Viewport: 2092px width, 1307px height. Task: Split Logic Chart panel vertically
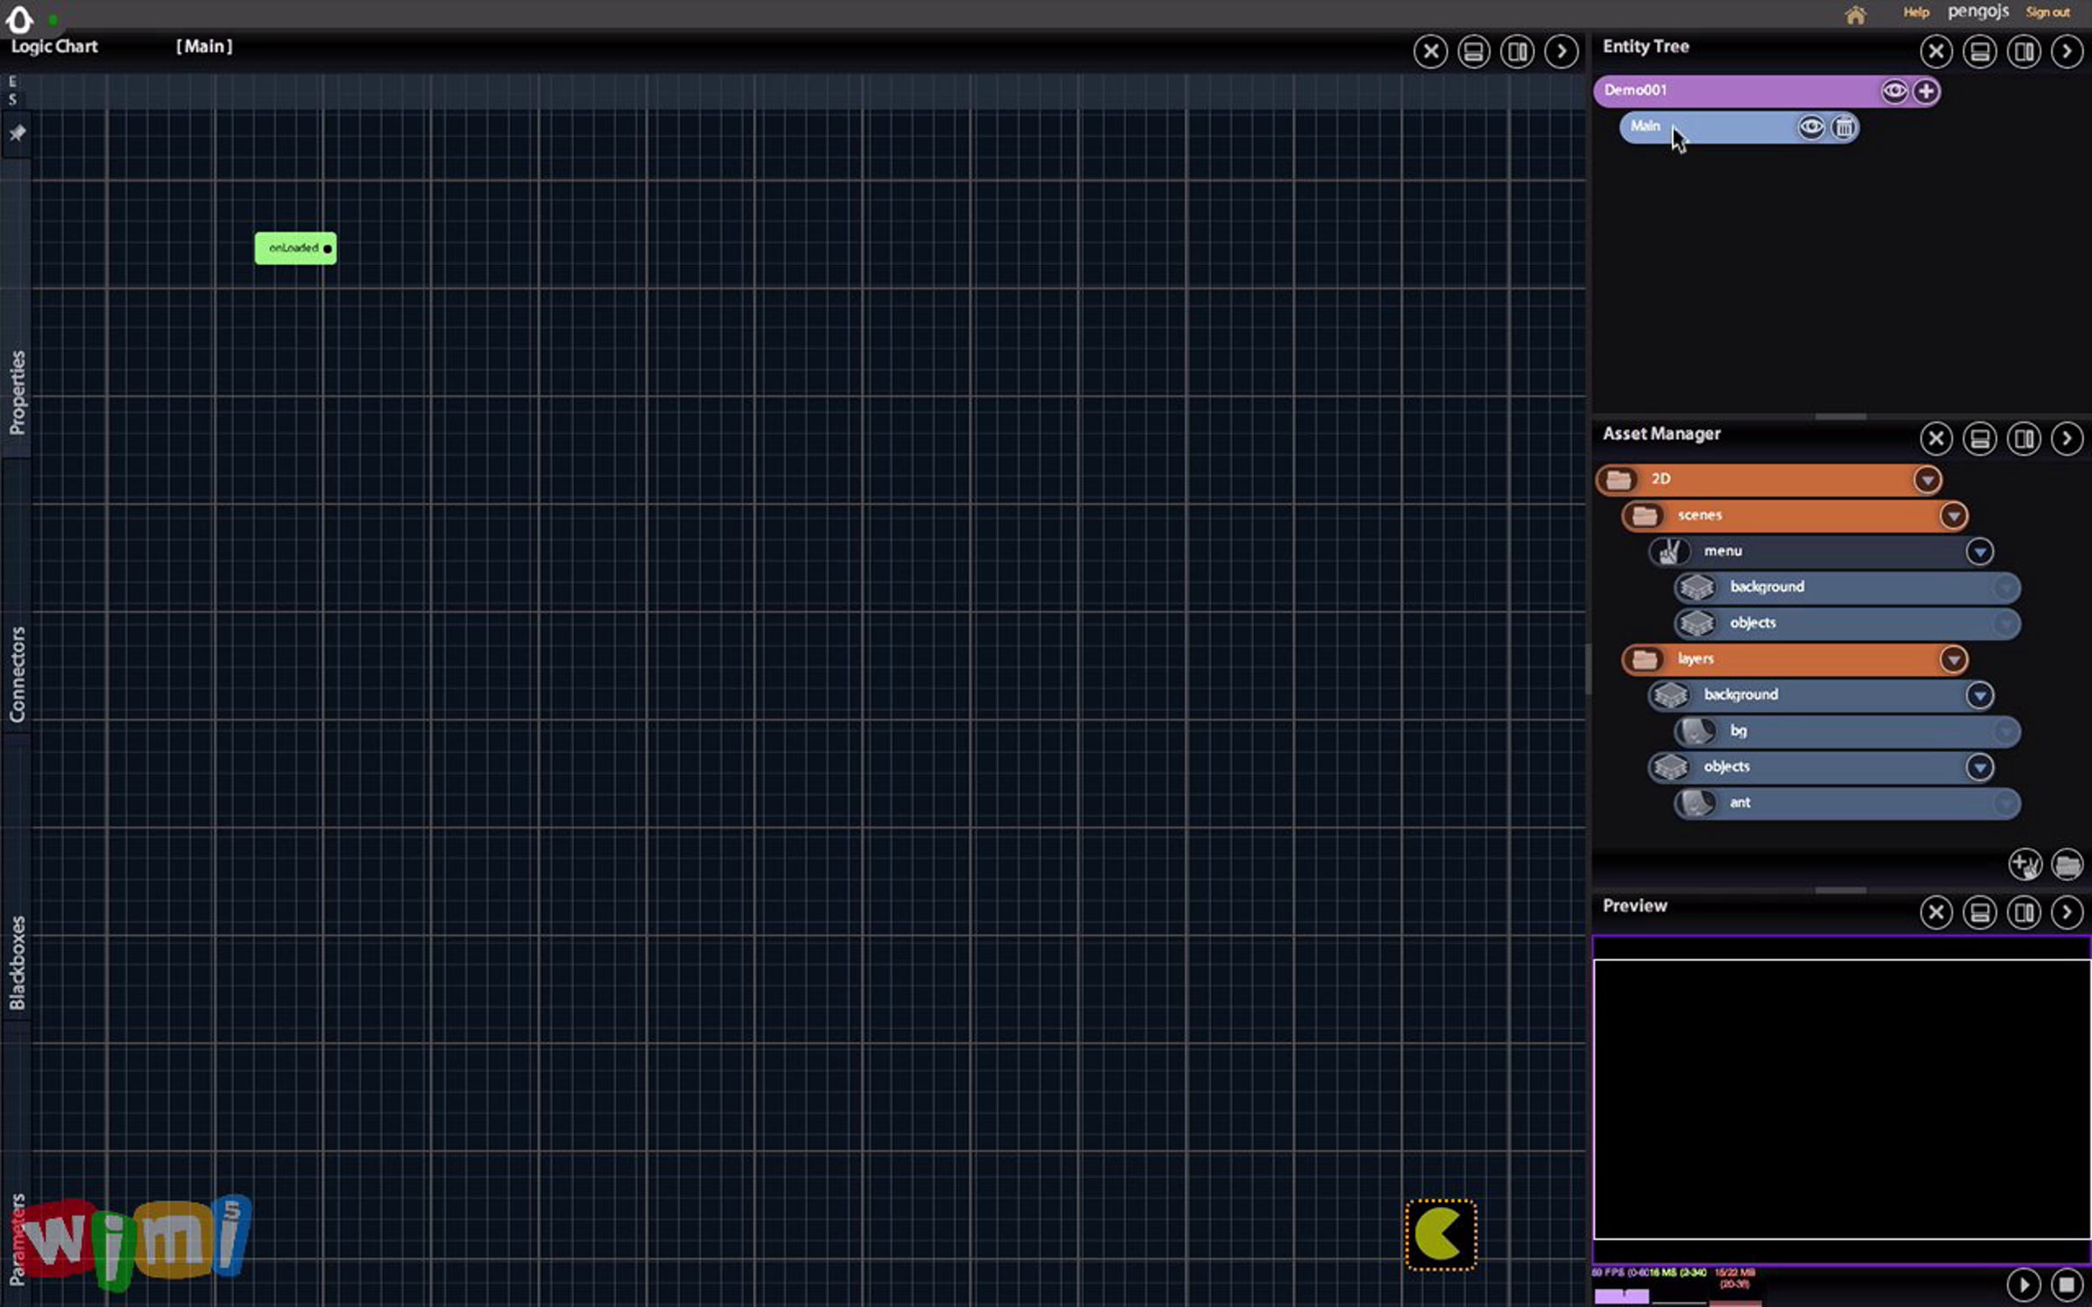coord(1518,51)
